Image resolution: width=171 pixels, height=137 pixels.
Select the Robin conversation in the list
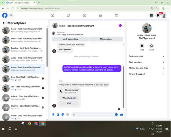tap(23, 69)
